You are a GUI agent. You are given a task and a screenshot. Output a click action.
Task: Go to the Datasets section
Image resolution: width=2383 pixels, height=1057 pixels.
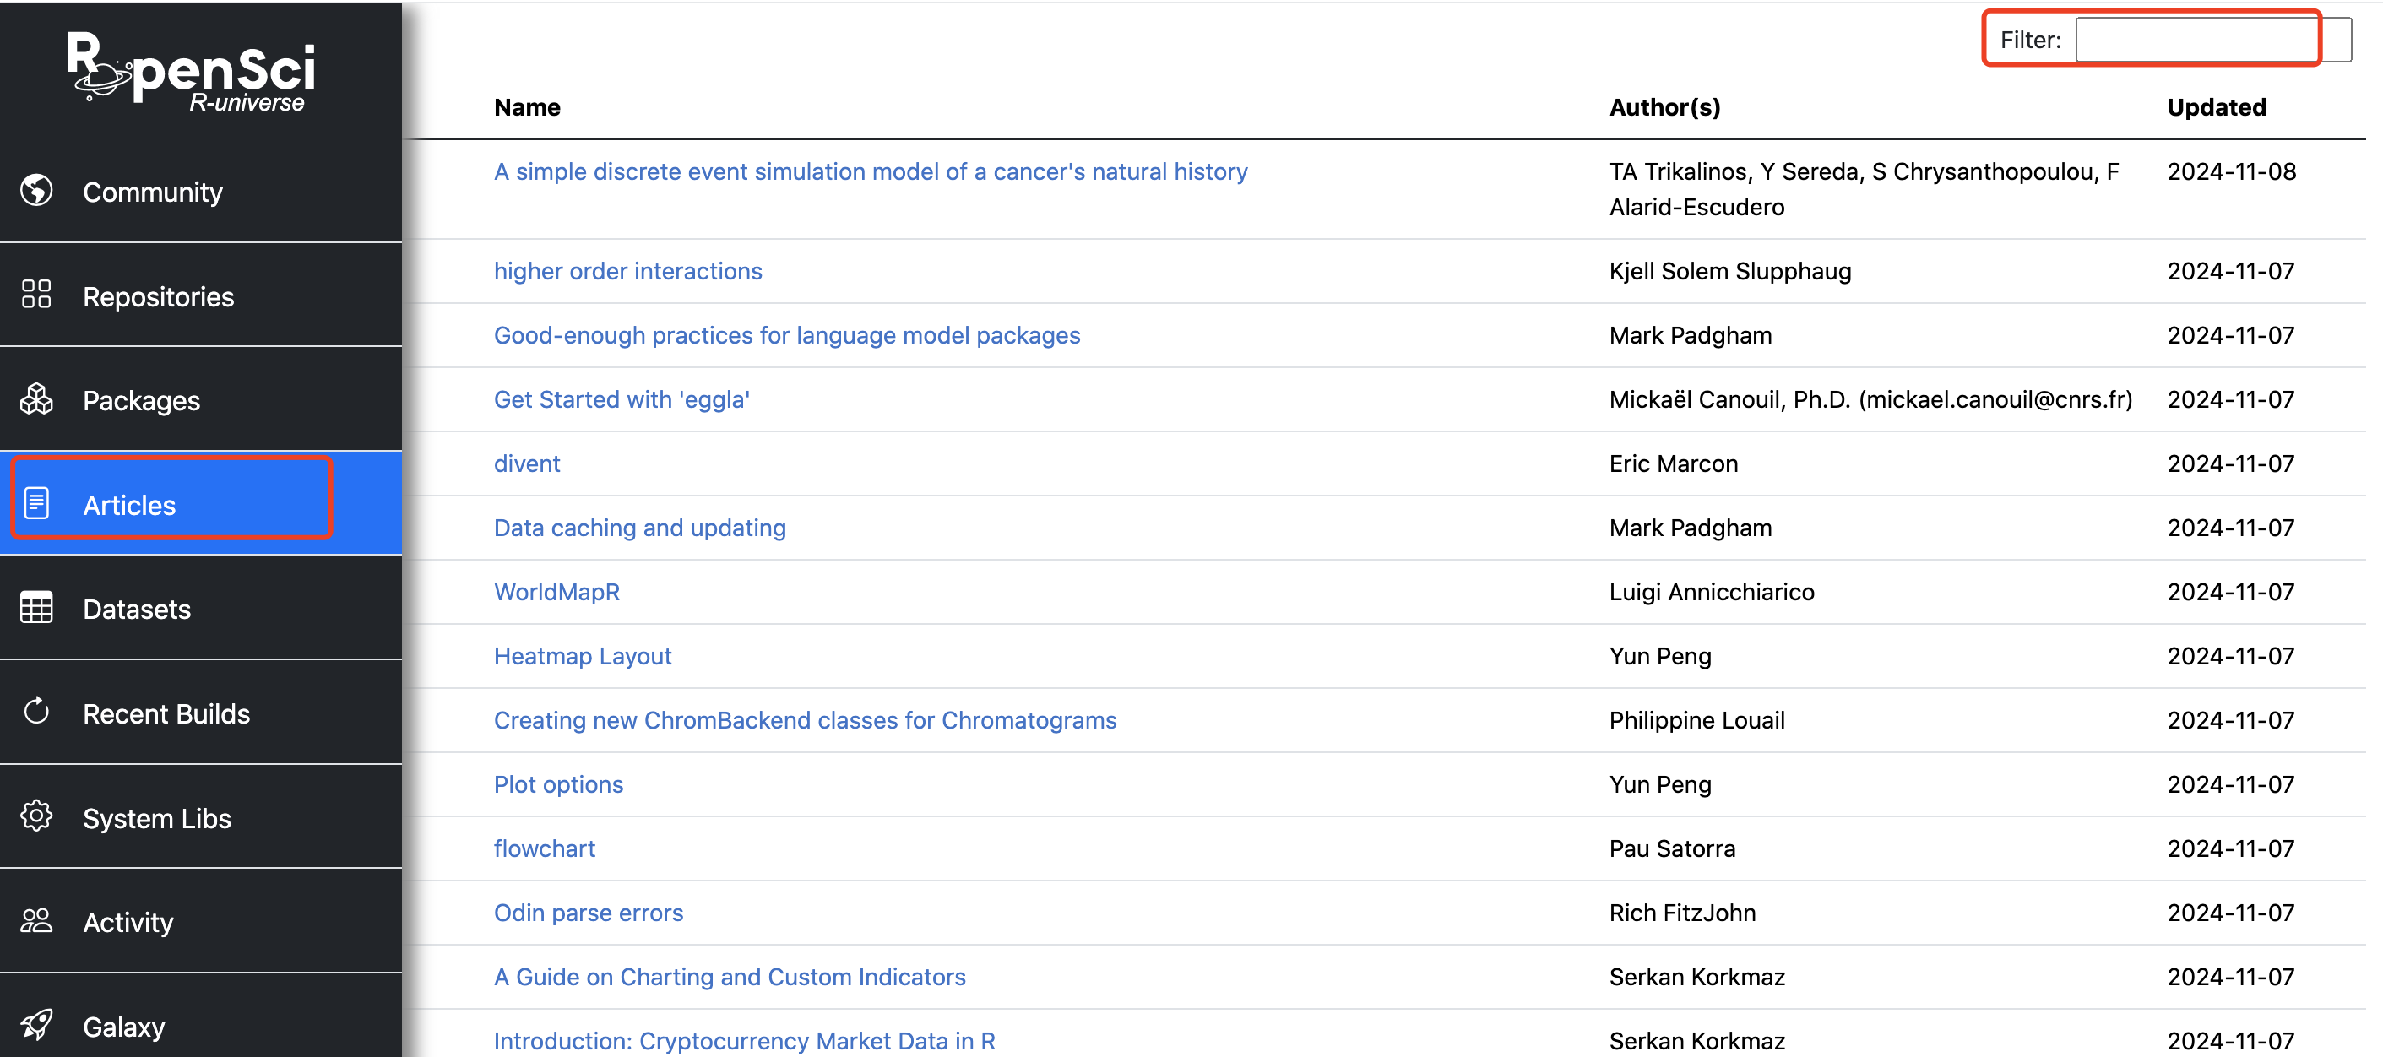137,610
